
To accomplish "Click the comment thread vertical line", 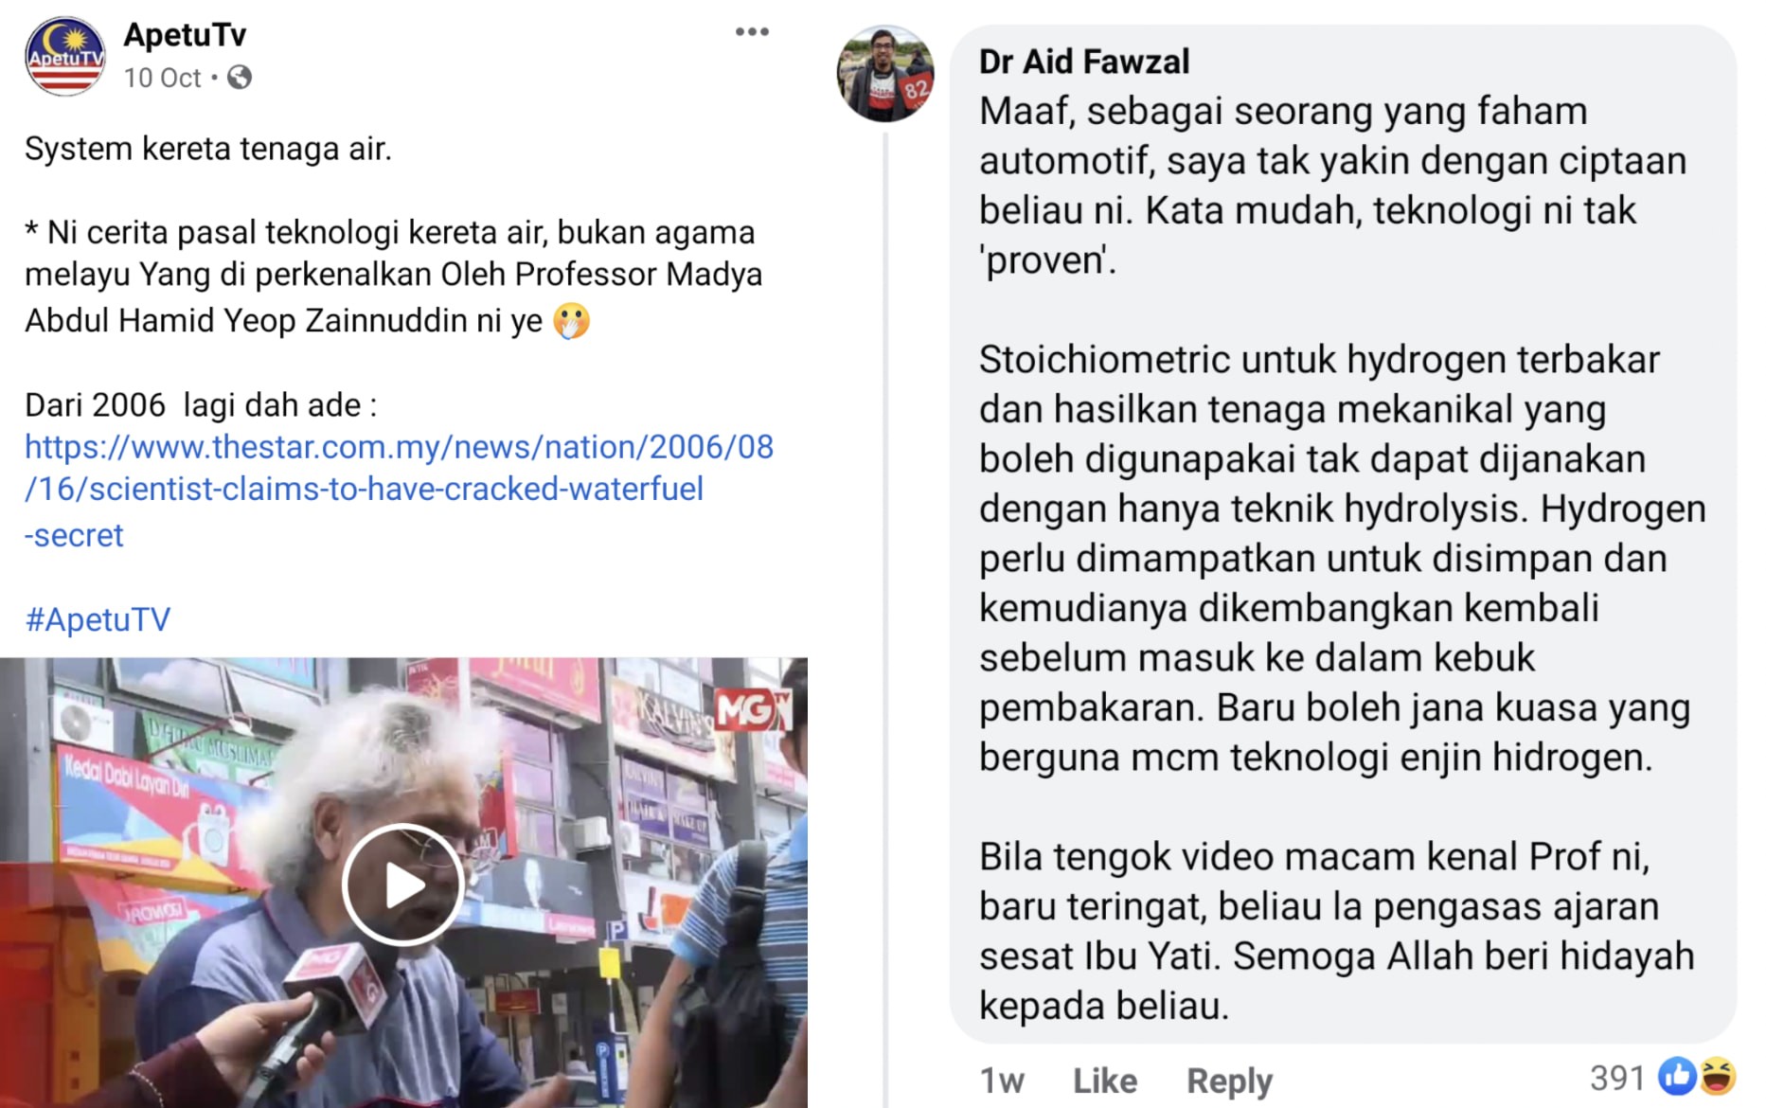I will [x=885, y=616].
